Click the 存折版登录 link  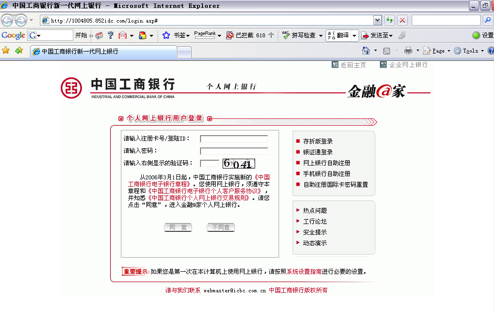tap(318, 142)
